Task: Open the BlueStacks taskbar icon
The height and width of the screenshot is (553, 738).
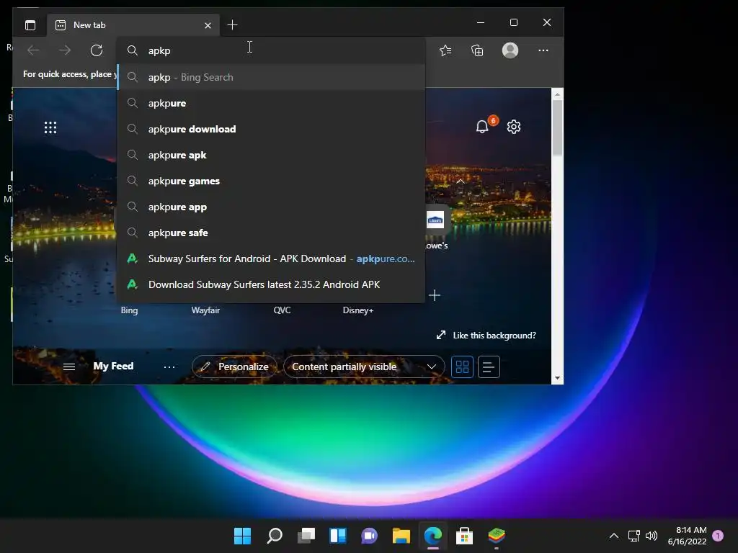Action: [x=497, y=536]
